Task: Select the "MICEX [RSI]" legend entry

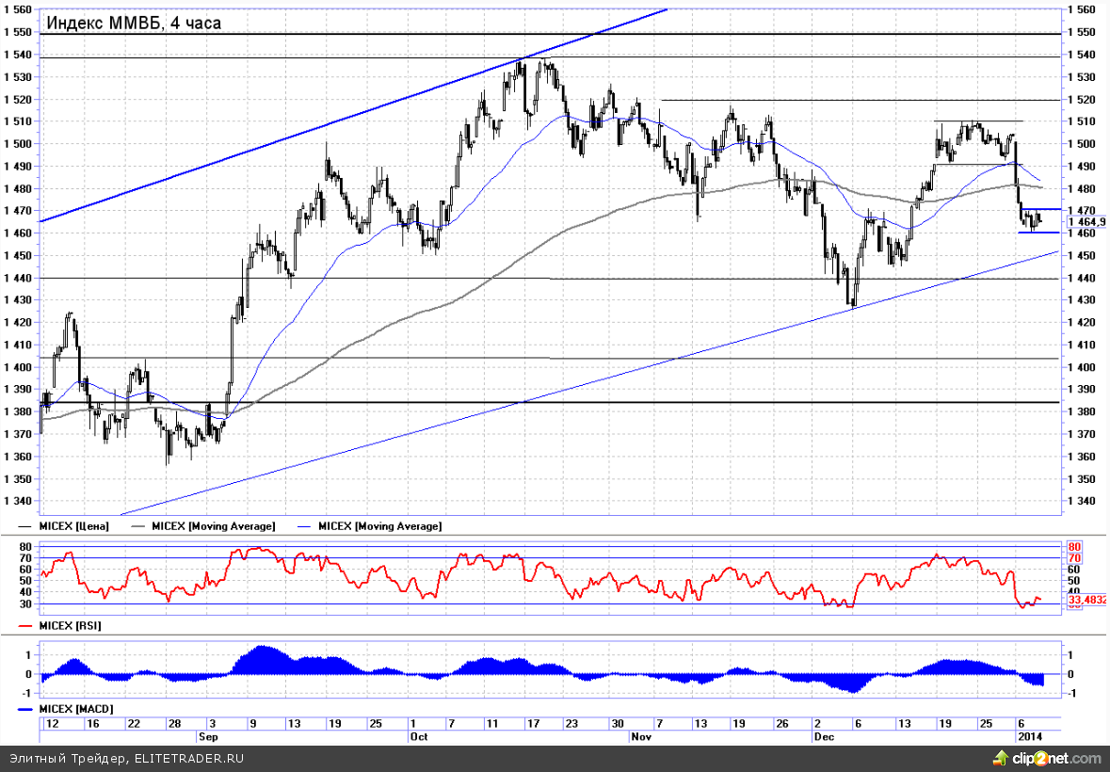Action: [59, 625]
